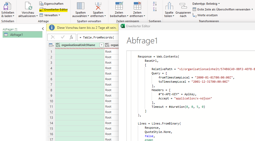This screenshot has width=255, height=141.
Task: Click the Zeilen beibehalten icon
Action: (x=119, y=6)
